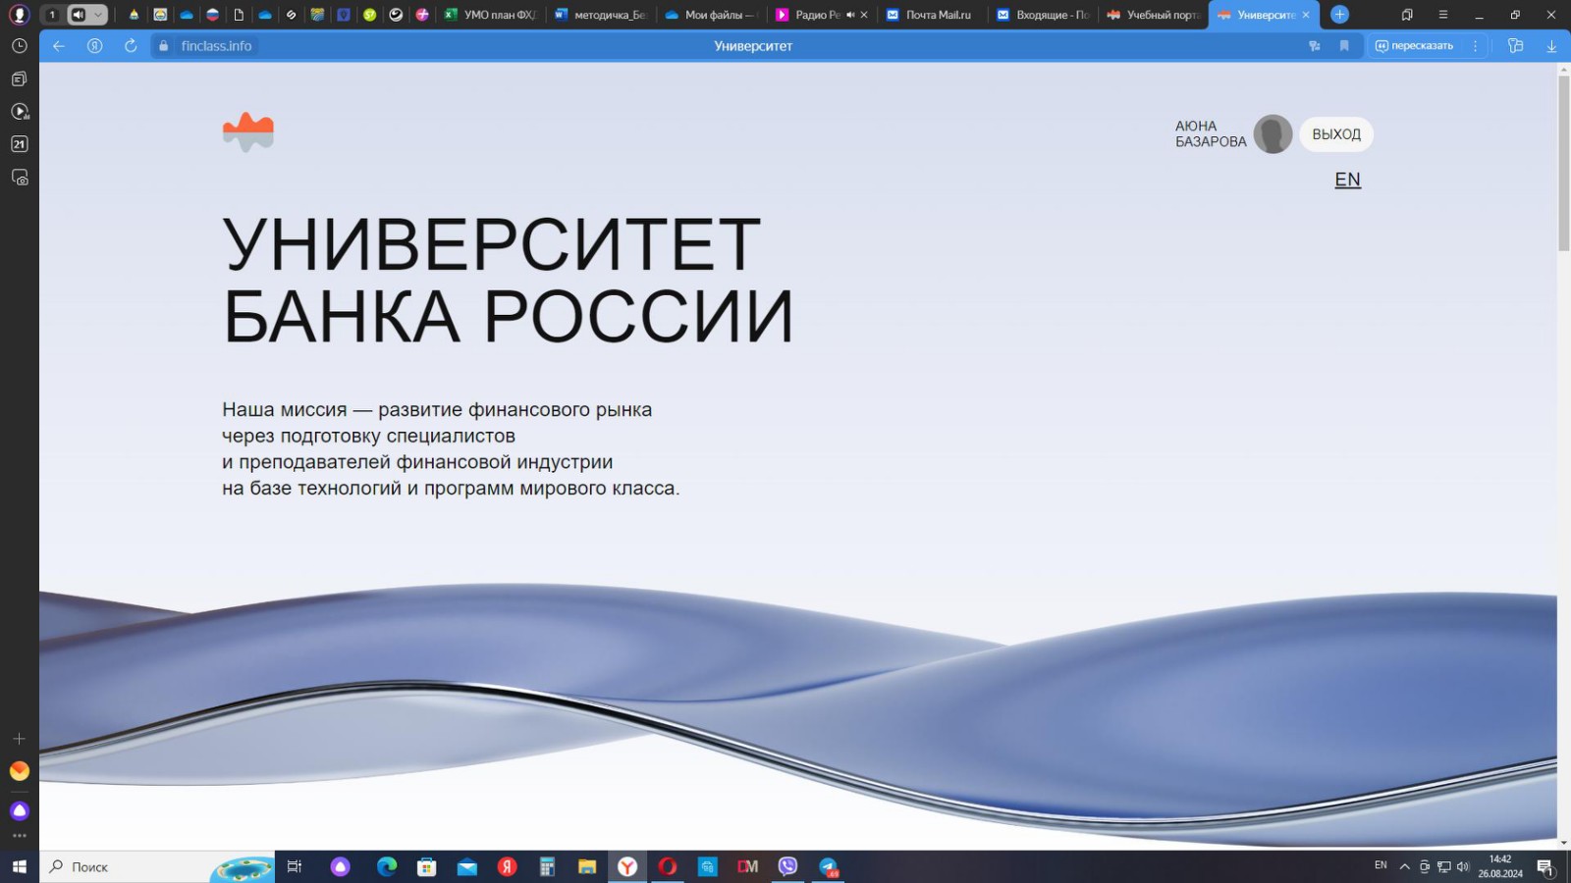Screen dimensions: 1571x883
Task: Switch to the Мои файлы tab
Action: 711,15
